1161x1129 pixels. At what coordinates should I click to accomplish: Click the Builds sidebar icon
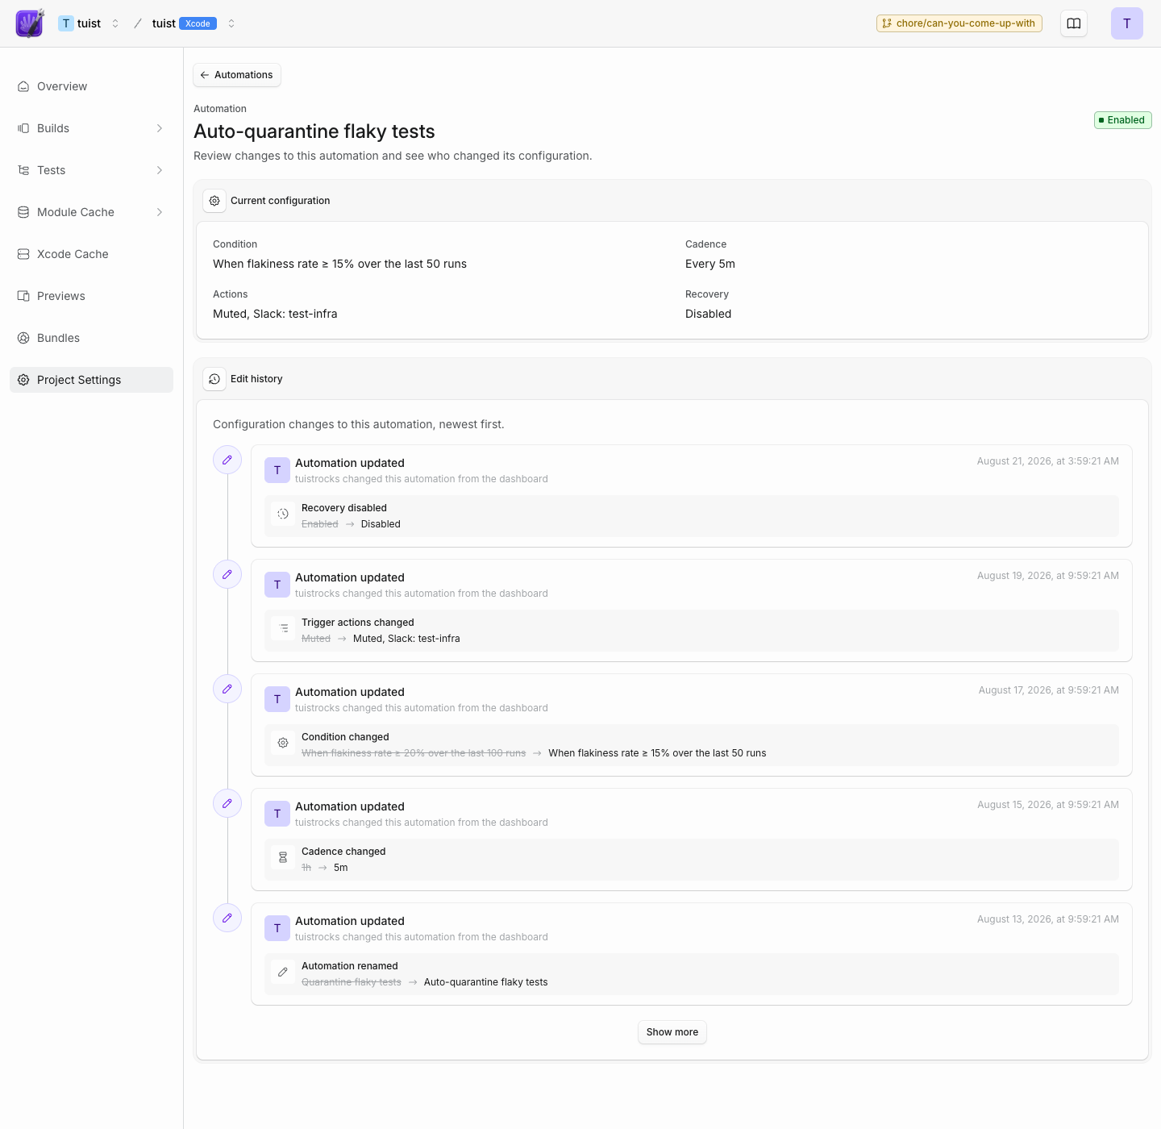point(23,128)
